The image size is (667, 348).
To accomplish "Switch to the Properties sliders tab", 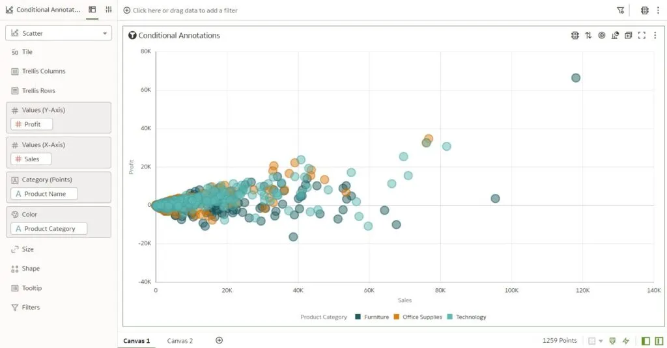I will [x=109, y=10].
